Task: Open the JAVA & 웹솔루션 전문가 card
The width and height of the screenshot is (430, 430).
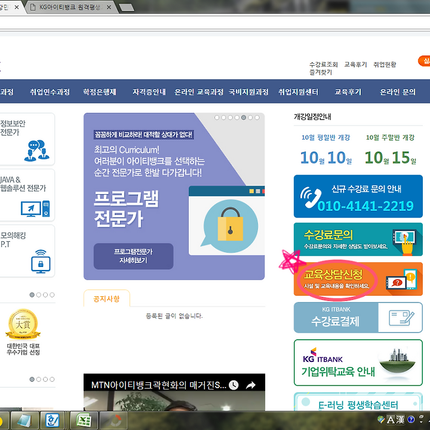Action: pyautogui.click(x=27, y=195)
